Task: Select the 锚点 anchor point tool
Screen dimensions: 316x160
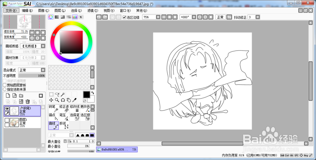Action: 53,117
